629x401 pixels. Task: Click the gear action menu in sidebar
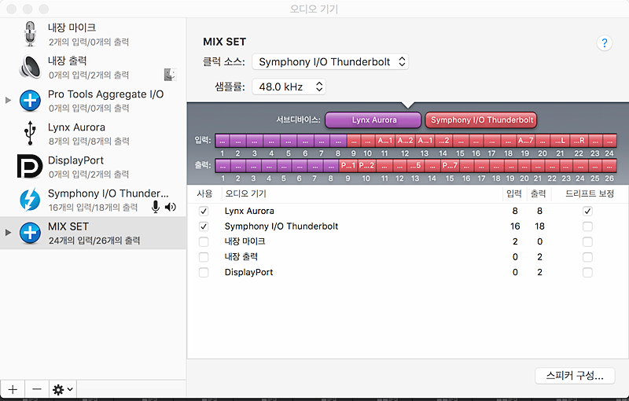click(63, 389)
